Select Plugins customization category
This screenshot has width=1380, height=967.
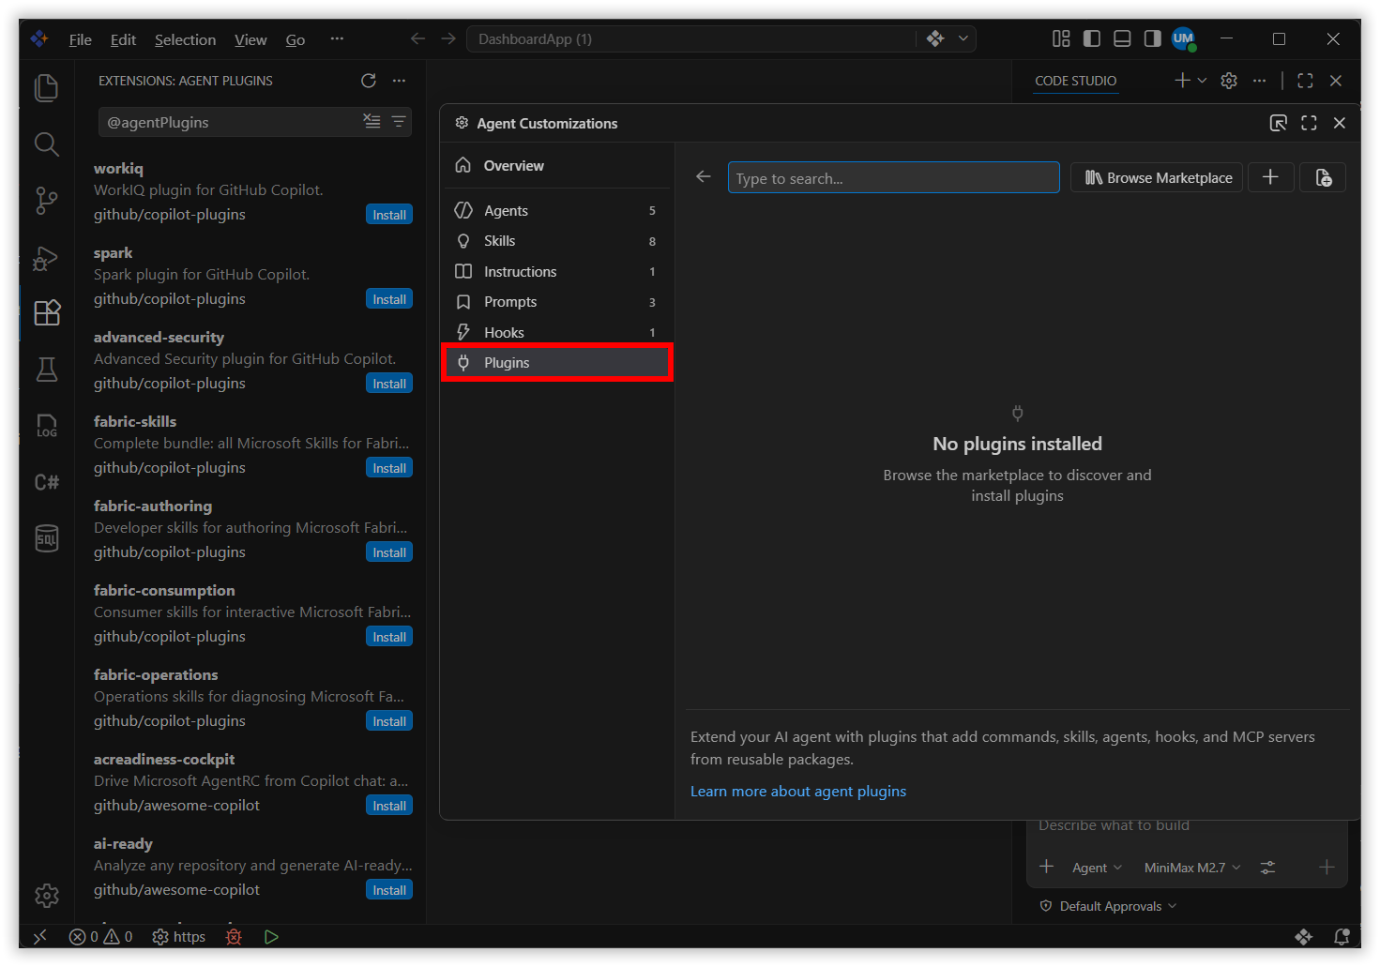(557, 363)
